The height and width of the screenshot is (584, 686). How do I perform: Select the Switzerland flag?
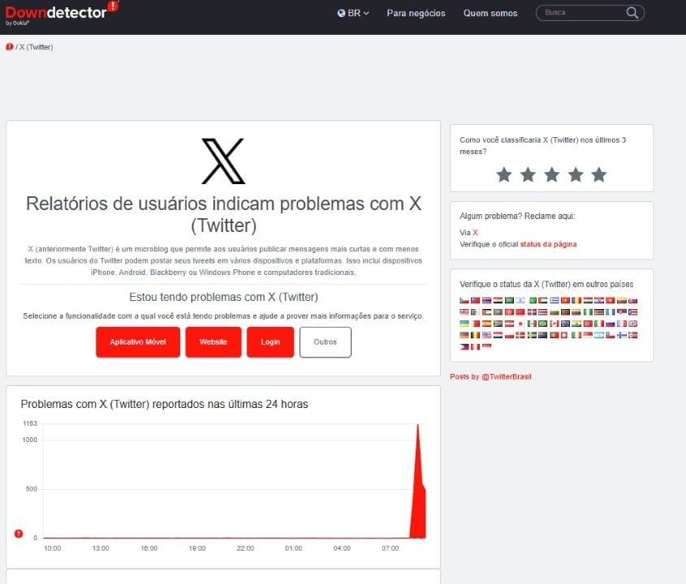pyautogui.click(x=564, y=335)
